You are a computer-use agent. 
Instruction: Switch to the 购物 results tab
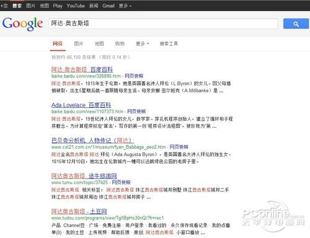tap(120, 43)
